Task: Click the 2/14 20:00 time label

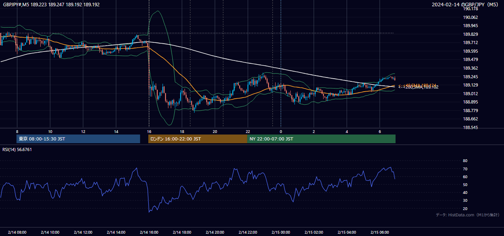Action: coord(215,232)
